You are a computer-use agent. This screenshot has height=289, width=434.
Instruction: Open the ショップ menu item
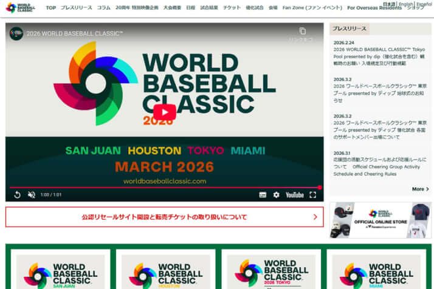415,8
